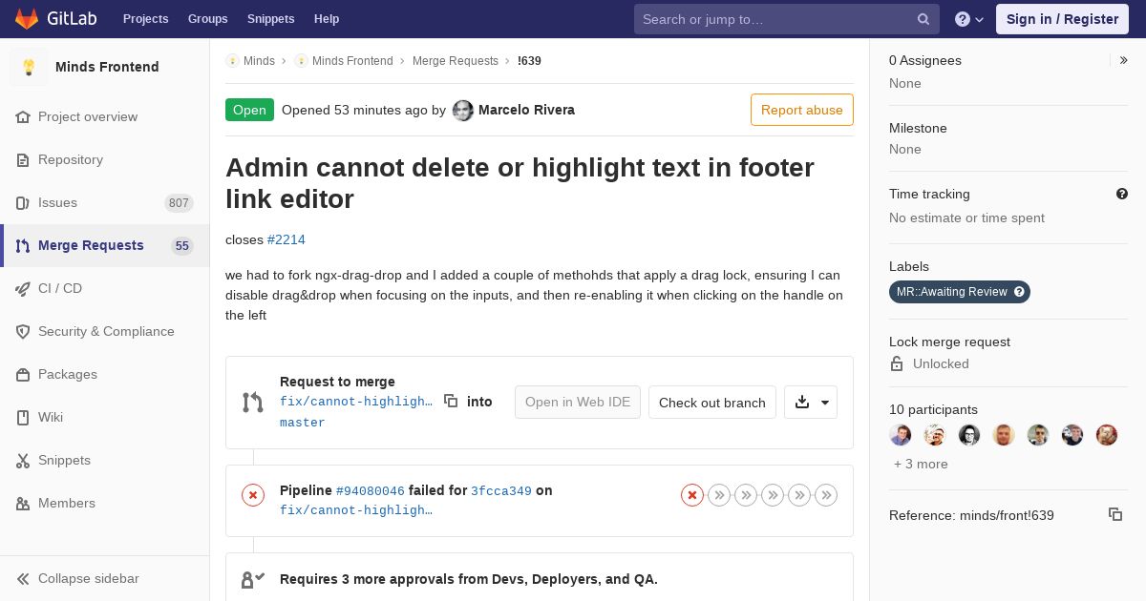Click the approvals required icon
Viewport: 1146px width, 601px height.
(x=253, y=579)
